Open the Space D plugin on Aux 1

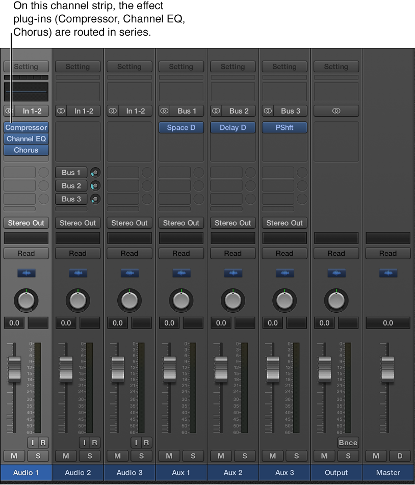(x=181, y=127)
